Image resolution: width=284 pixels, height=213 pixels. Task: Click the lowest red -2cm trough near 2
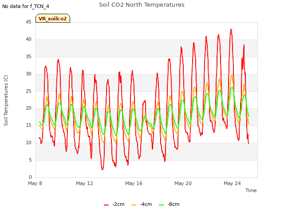click(x=103, y=170)
